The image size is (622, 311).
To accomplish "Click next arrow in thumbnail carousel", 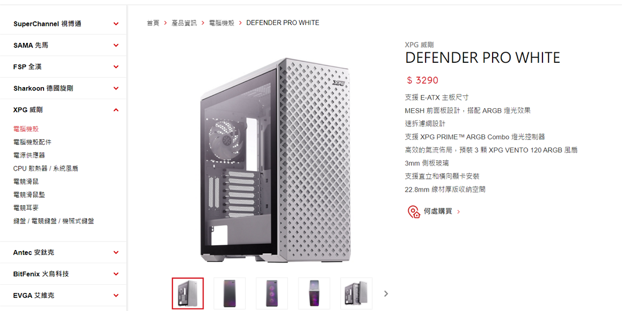I will point(386,294).
